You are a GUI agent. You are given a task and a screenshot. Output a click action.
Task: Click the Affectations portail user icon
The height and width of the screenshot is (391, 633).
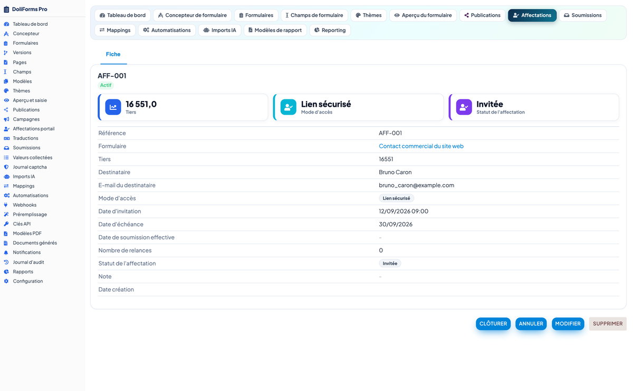tap(6, 128)
